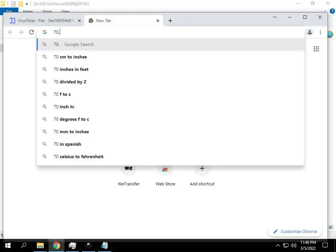Open the Windows Start menu

tap(8, 245)
